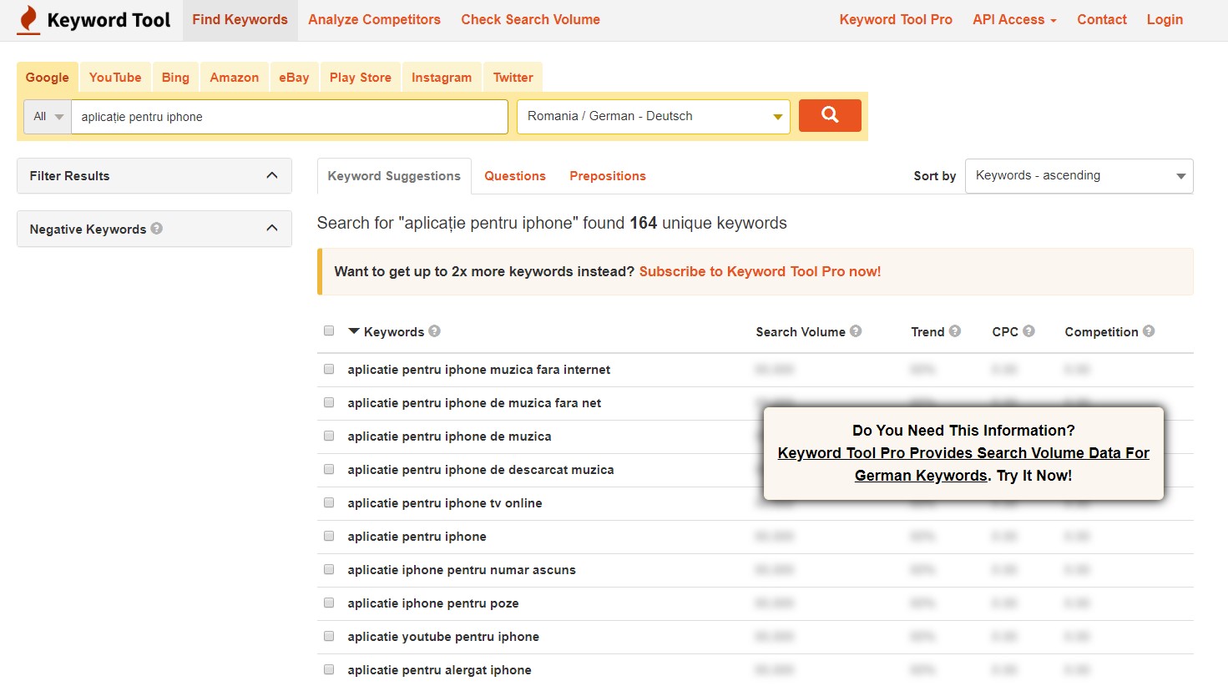
Task: Open the Contact page link
Action: tap(1102, 20)
